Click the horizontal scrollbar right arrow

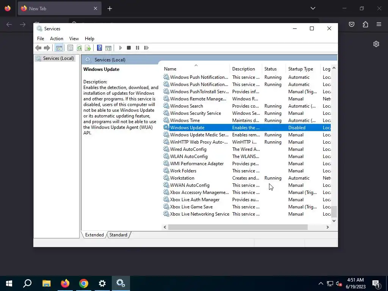(x=328, y=227)
